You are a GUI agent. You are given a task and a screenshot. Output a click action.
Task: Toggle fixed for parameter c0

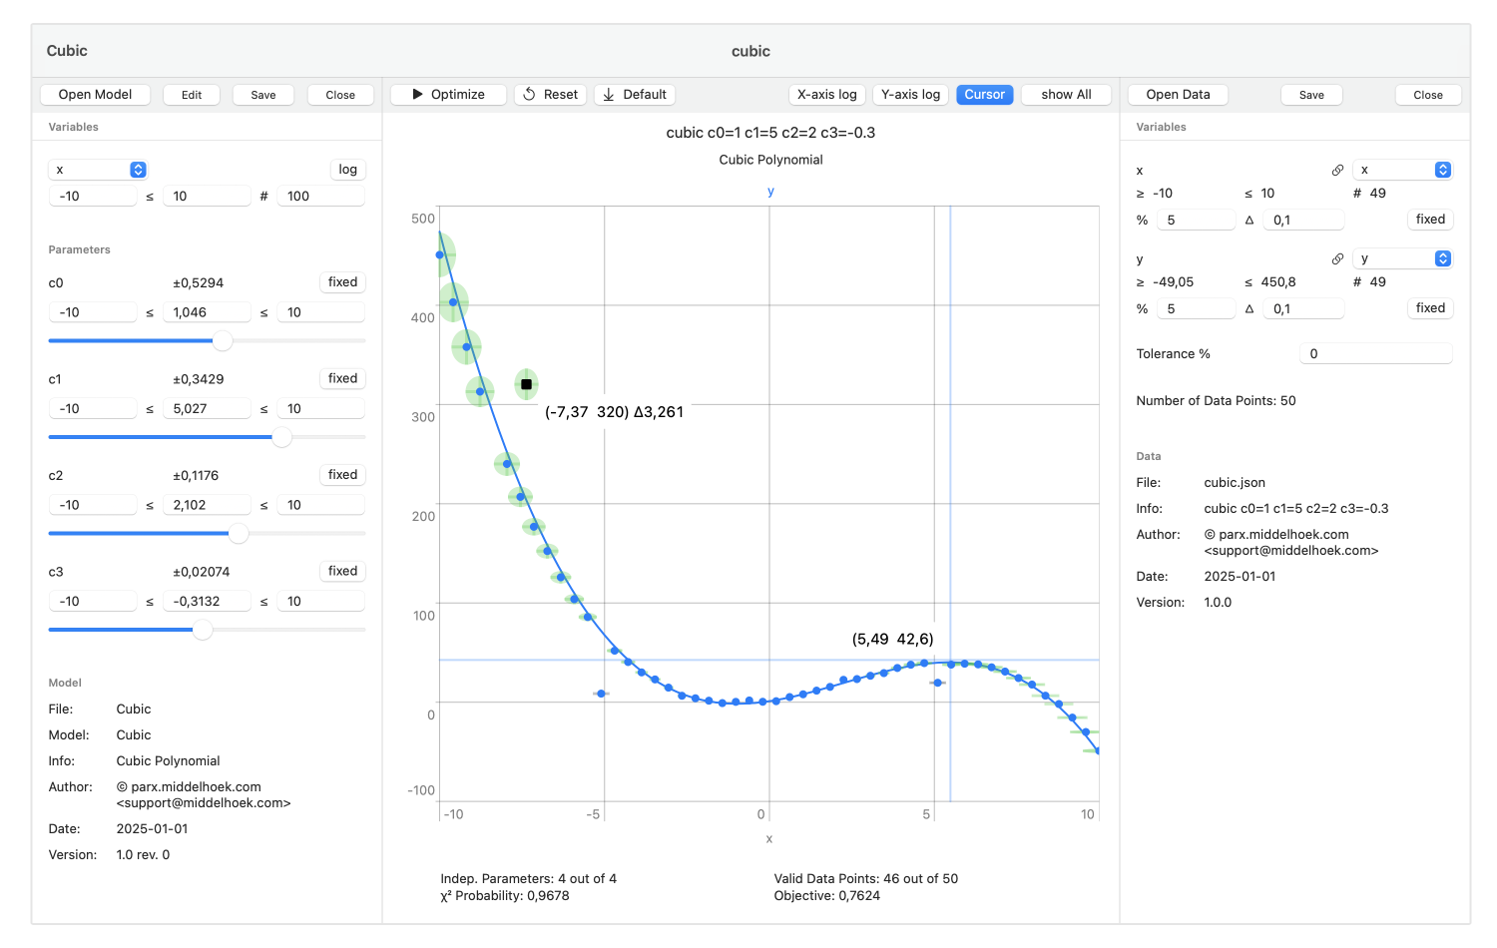[342, 282]
